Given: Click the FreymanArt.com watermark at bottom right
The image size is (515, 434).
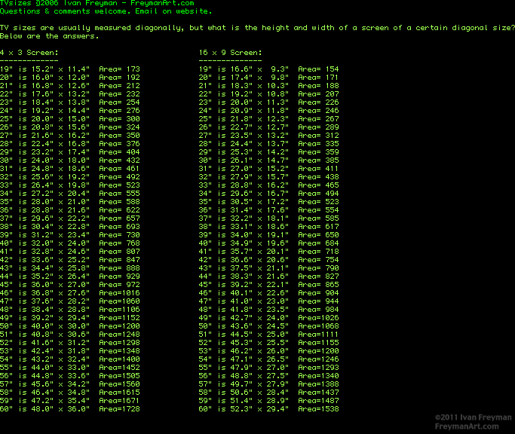Looking at the screenshot, I should click(474, 426).
